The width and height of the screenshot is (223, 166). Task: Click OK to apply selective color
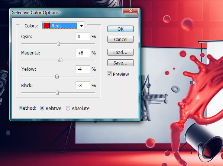120,29
